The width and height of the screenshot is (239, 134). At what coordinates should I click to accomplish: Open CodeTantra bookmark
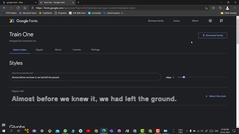46,13
